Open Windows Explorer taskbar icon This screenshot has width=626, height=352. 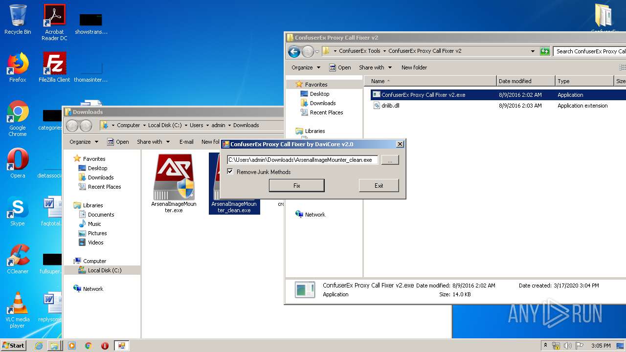[54, 346]
